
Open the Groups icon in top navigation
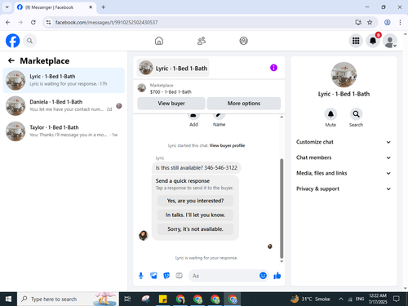pyautogui.click(x=243, y=41)
